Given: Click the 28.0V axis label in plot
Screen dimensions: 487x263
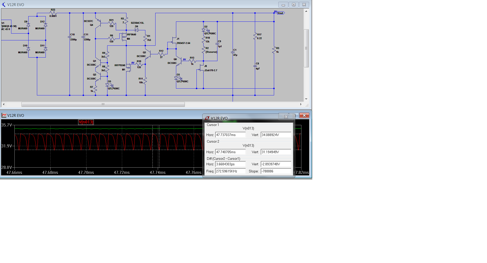Looking at the screenshot, I should tap(7, 167).
